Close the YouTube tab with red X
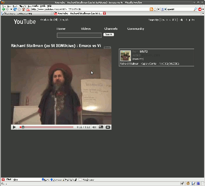Image resolution: width=205 pixels, height=186 pixels. (104, 13)
